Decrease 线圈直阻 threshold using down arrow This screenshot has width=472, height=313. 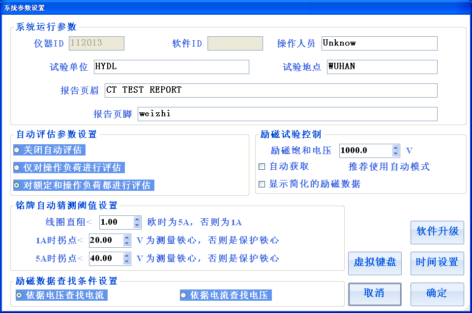click(x=136, y=225)
